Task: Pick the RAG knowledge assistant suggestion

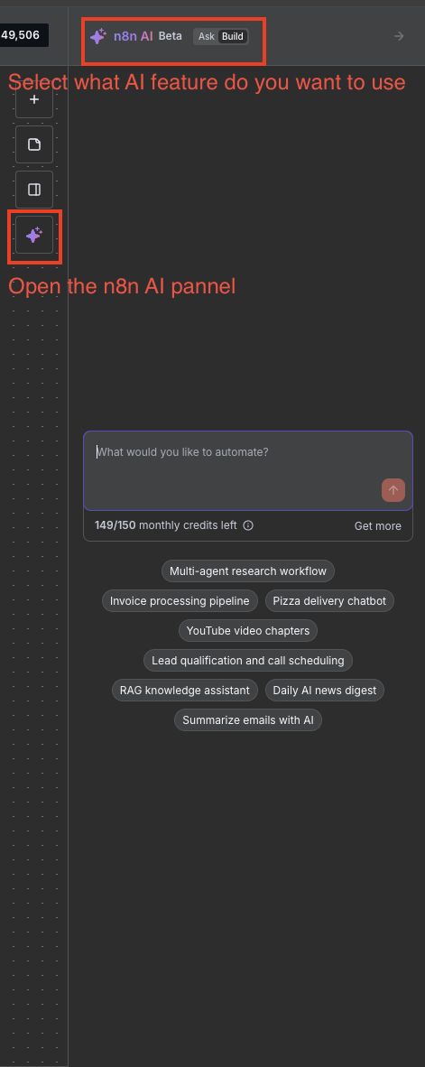Action: 185,691
